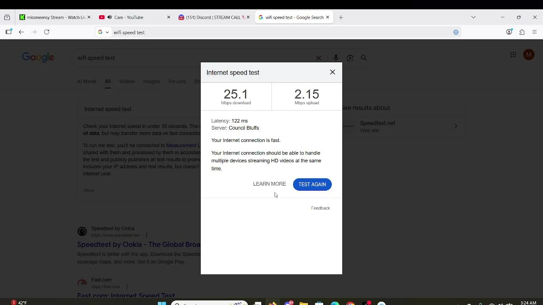Click the Feedback link in speed test
Screen dimensions: 543x305
pyautogui.click(x=320, y=208)
